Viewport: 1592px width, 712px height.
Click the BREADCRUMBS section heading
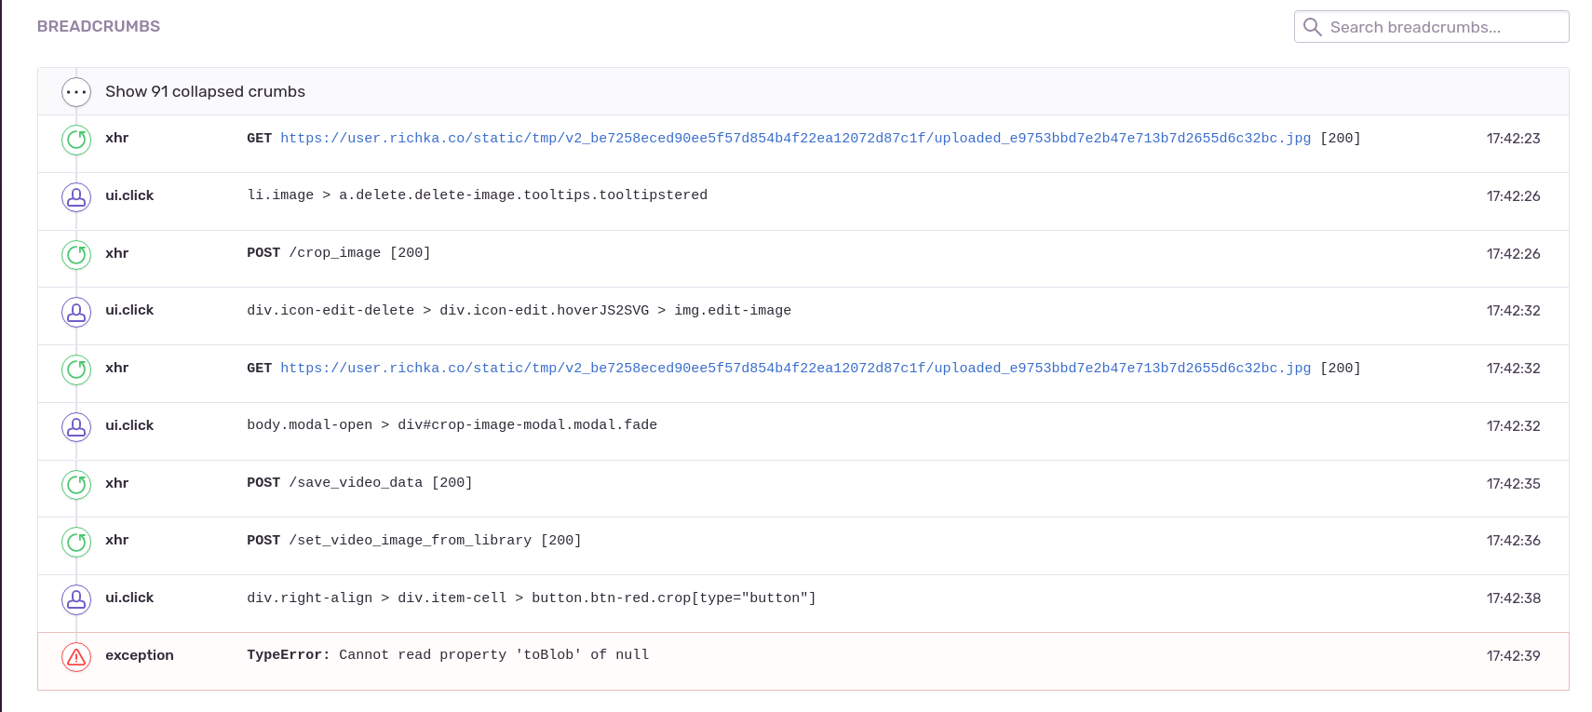(x=99, y=26)
